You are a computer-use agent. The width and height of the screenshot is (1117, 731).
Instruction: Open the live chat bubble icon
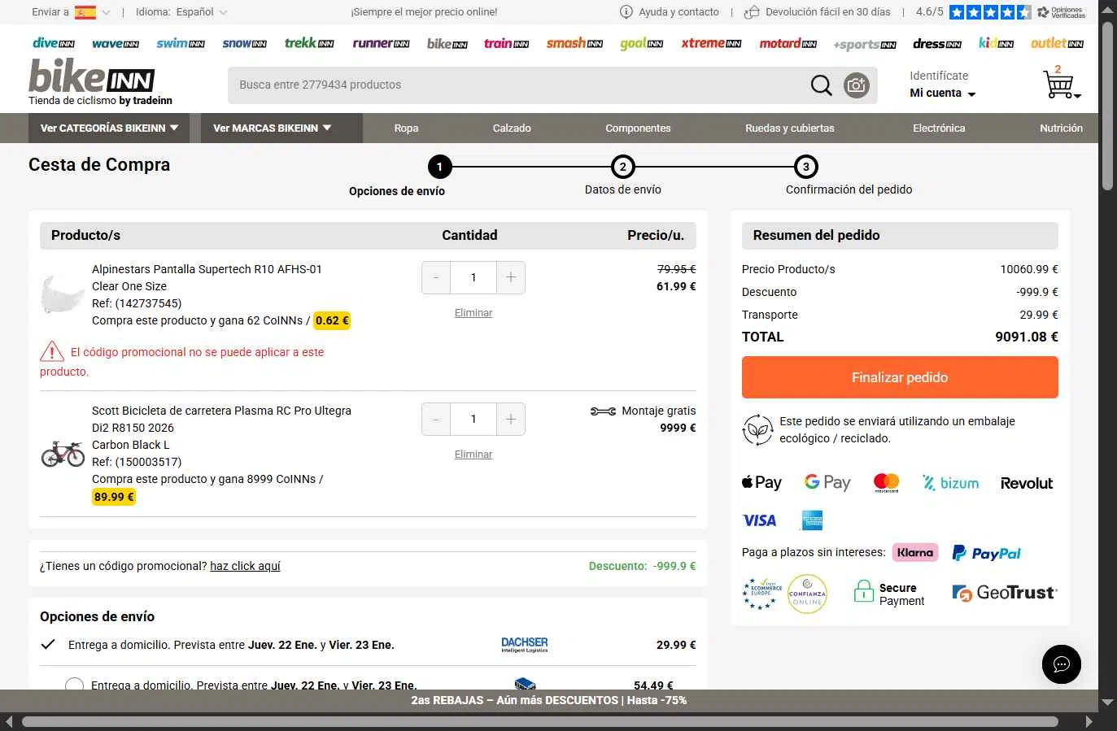click(1062, 664)
